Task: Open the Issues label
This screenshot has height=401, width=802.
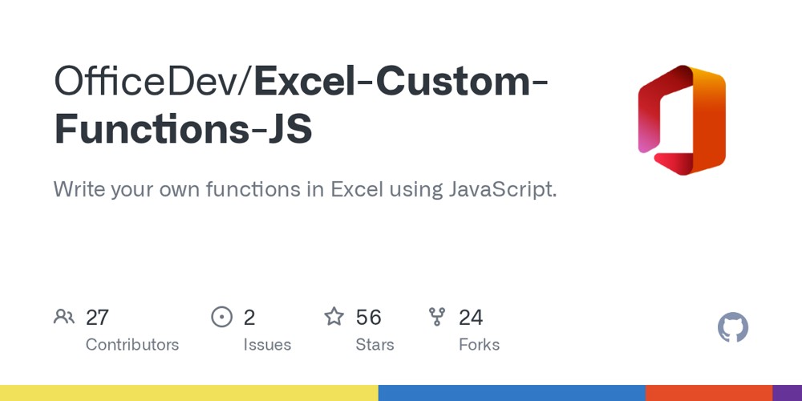Action: (x=267, y=345)
